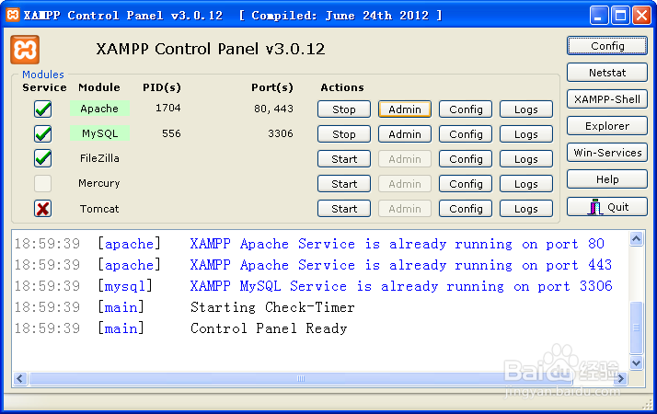Open Netstat
The height and width of the screenshot is (414, 657).
coord(607,73)
